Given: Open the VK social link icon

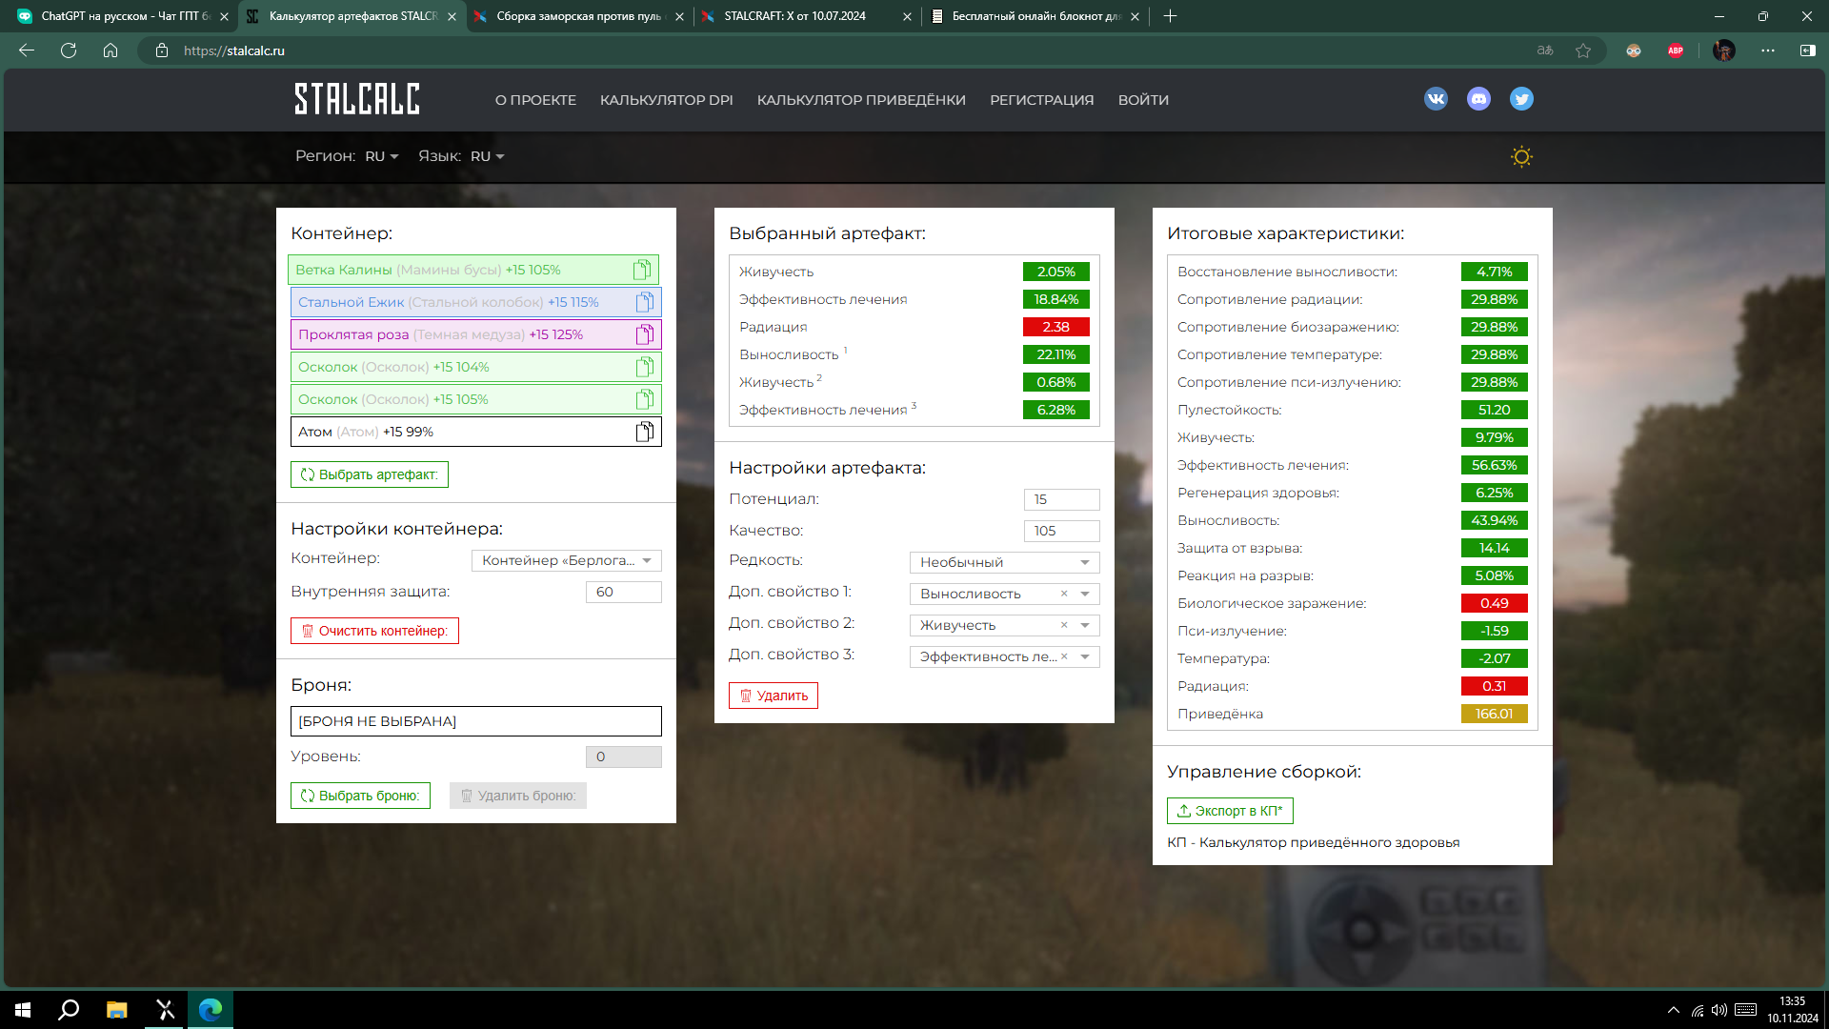Looking at the screenshot, I should [x=1436, y=99].
